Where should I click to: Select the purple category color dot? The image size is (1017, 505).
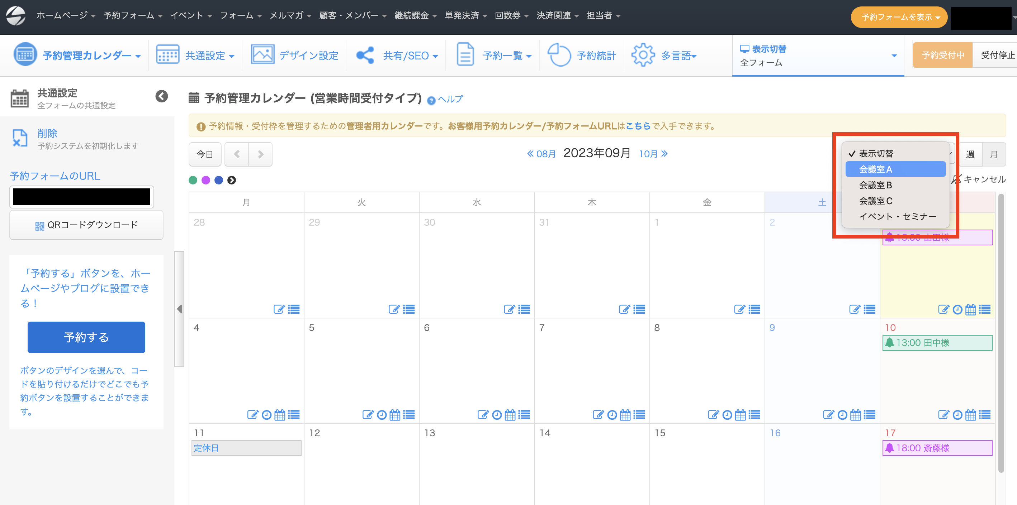pos(206,180)
